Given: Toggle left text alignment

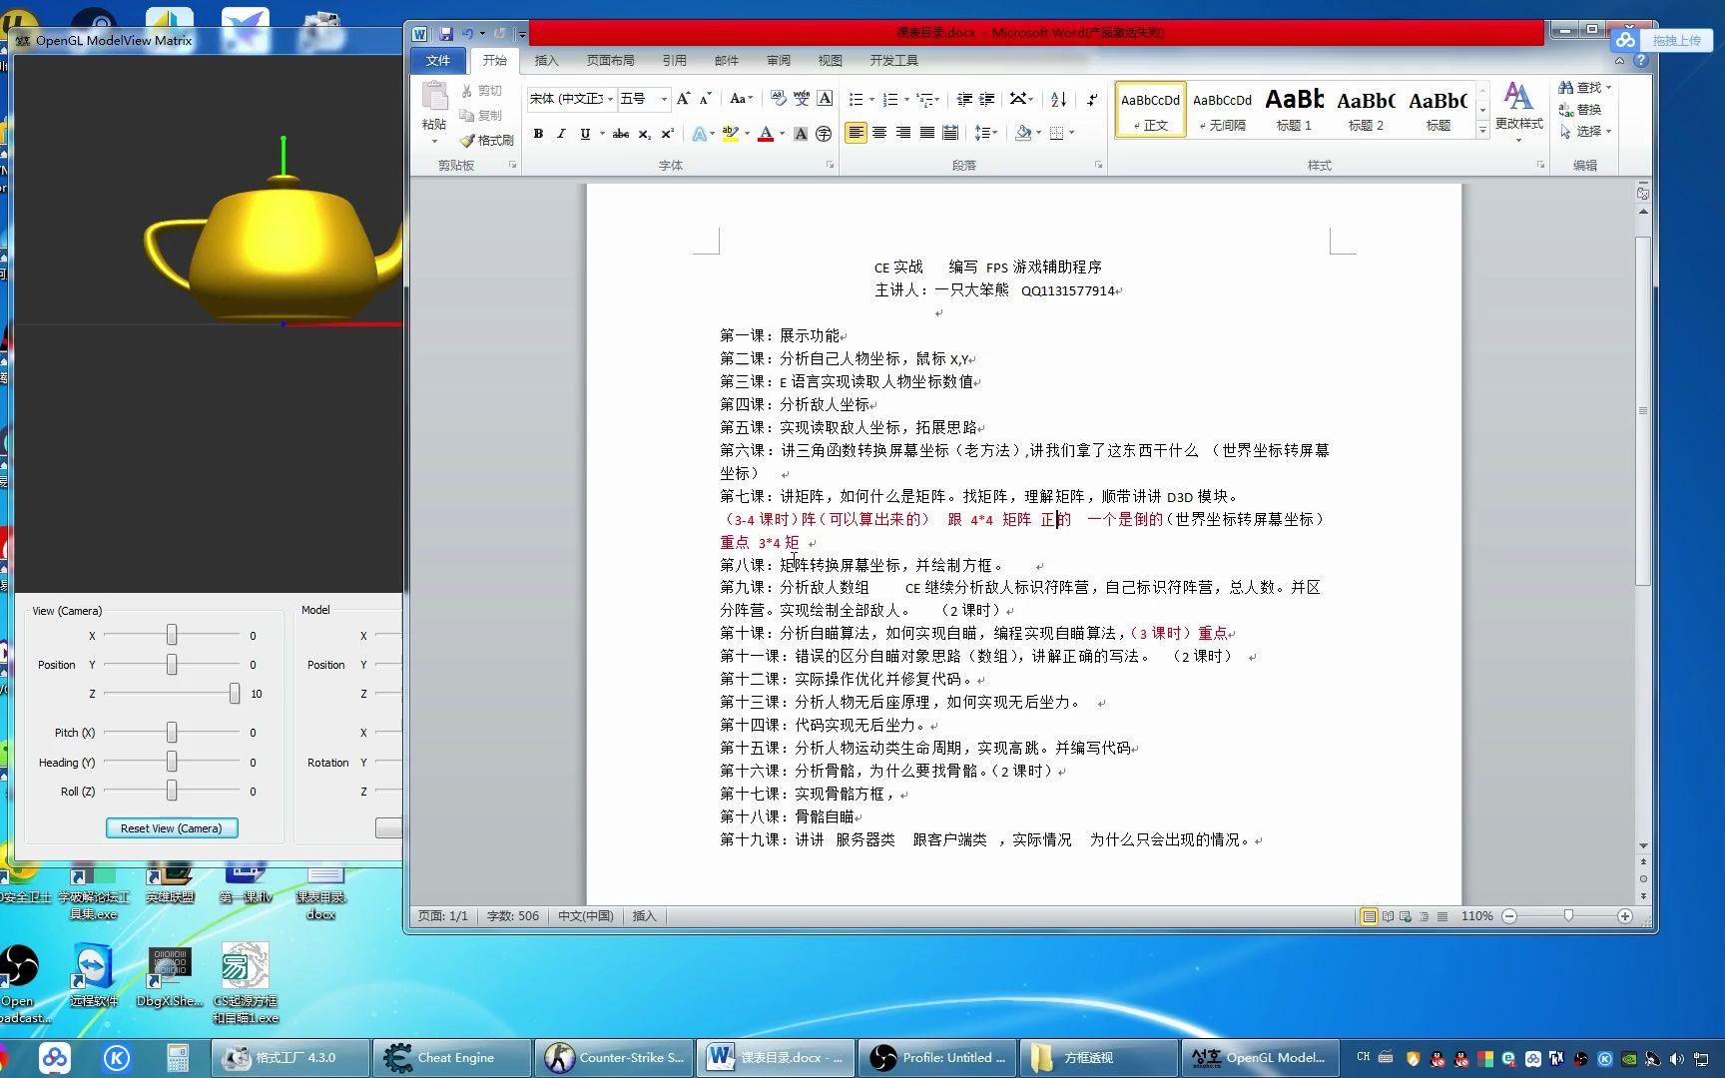Looking at the screenshot, I should pos(856,133).
